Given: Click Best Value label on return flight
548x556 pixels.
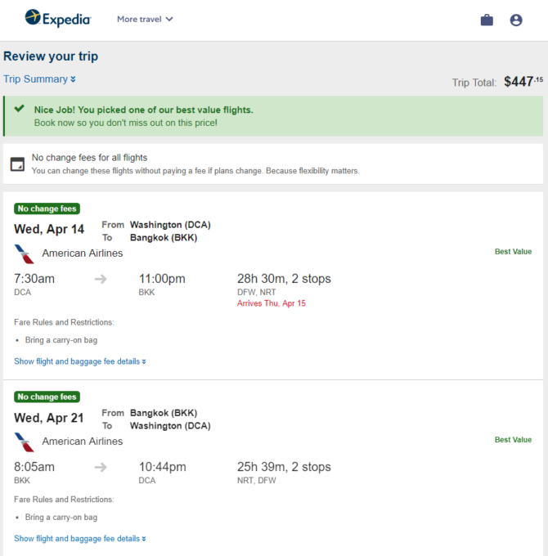Looking at the screenshot, I should click(x=513, y=440).
